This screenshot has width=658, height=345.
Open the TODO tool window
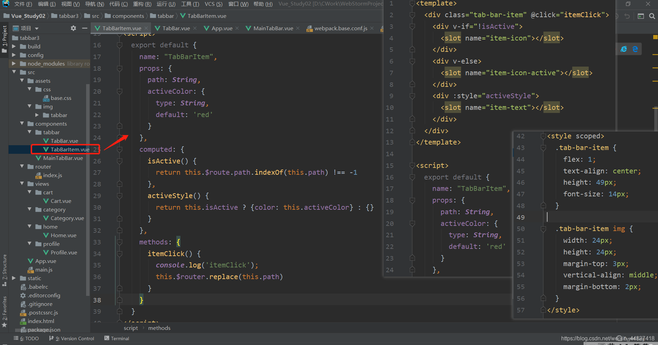26,338
